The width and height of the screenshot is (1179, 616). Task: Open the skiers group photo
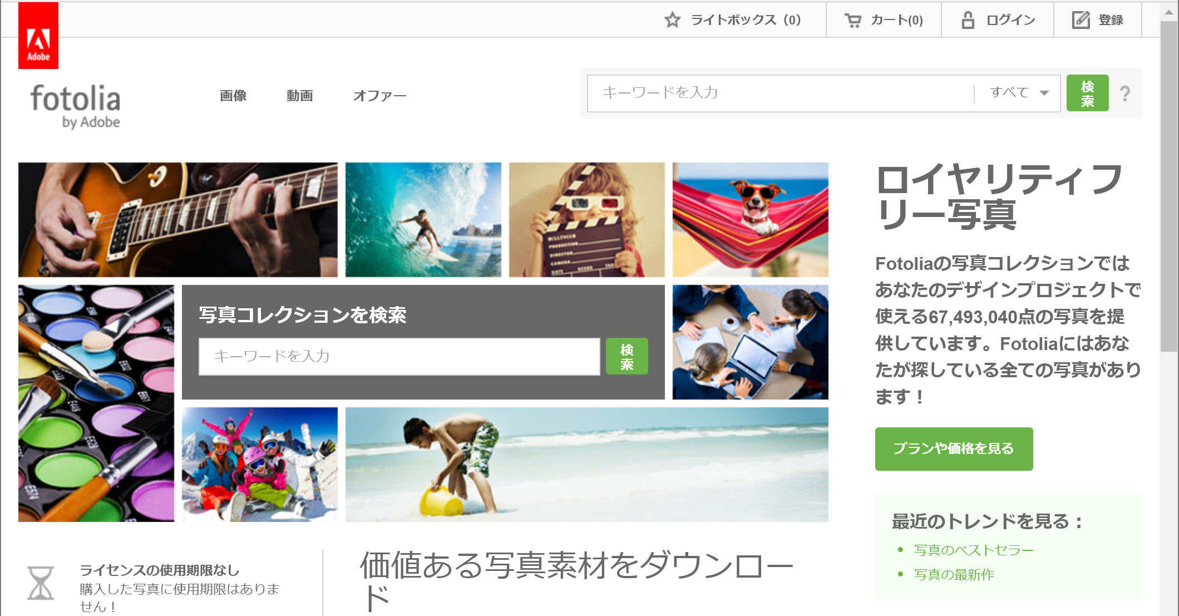(x=260, y=465)
